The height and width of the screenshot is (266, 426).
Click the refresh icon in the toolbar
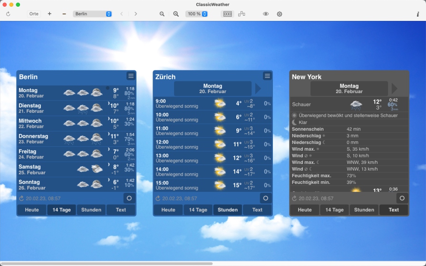click(8, 14)
